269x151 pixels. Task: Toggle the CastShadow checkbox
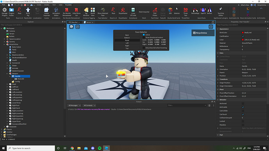[x=243, y=36]
